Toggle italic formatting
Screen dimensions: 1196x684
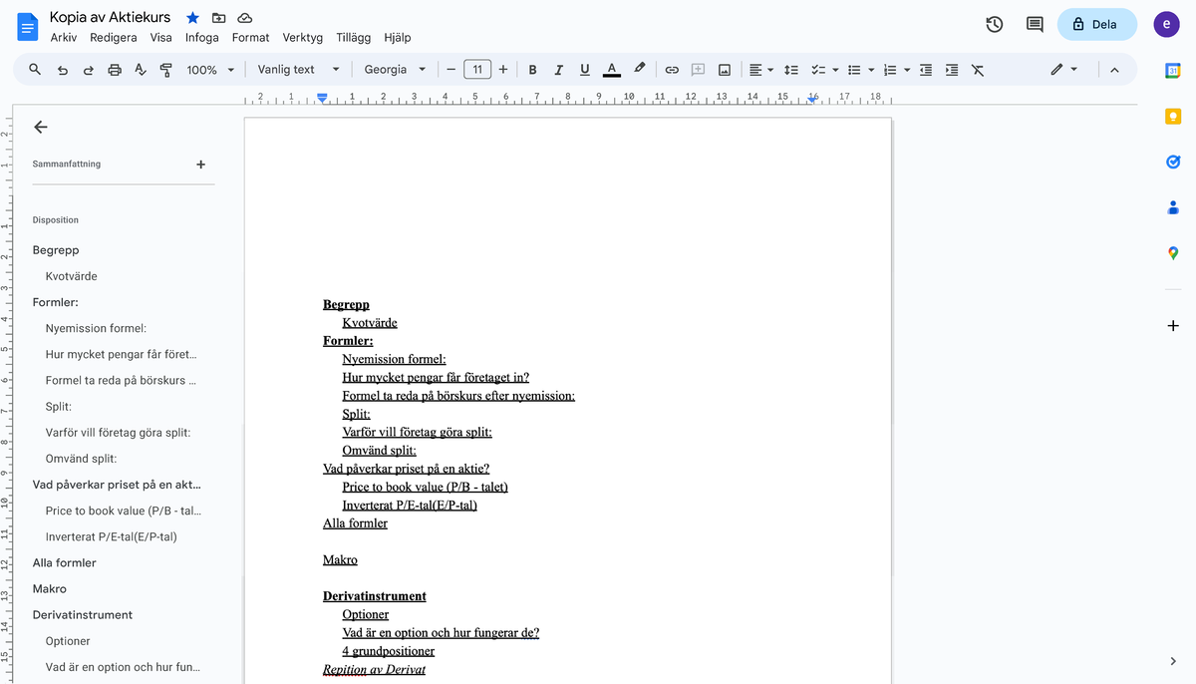558,70
